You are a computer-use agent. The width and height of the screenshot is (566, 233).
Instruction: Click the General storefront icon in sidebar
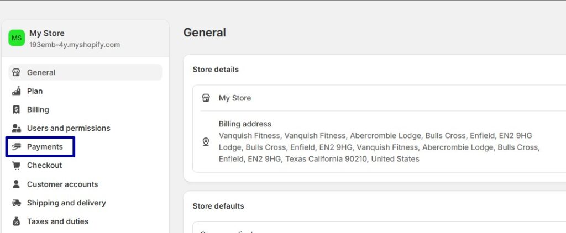[16, 72]
